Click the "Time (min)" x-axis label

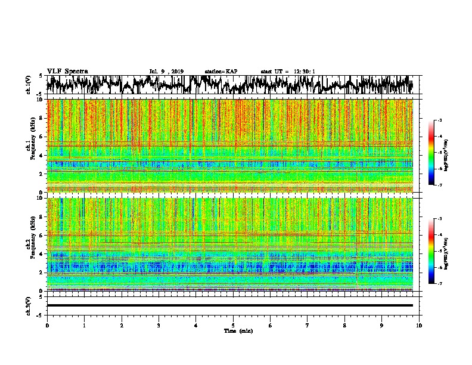tap(238, 331)
